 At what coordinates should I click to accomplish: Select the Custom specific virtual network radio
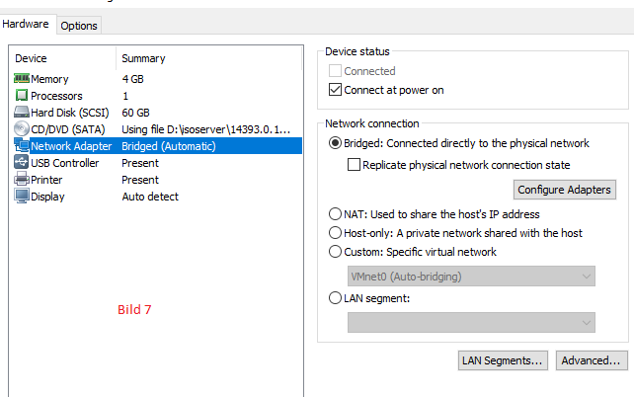[336, 252]
